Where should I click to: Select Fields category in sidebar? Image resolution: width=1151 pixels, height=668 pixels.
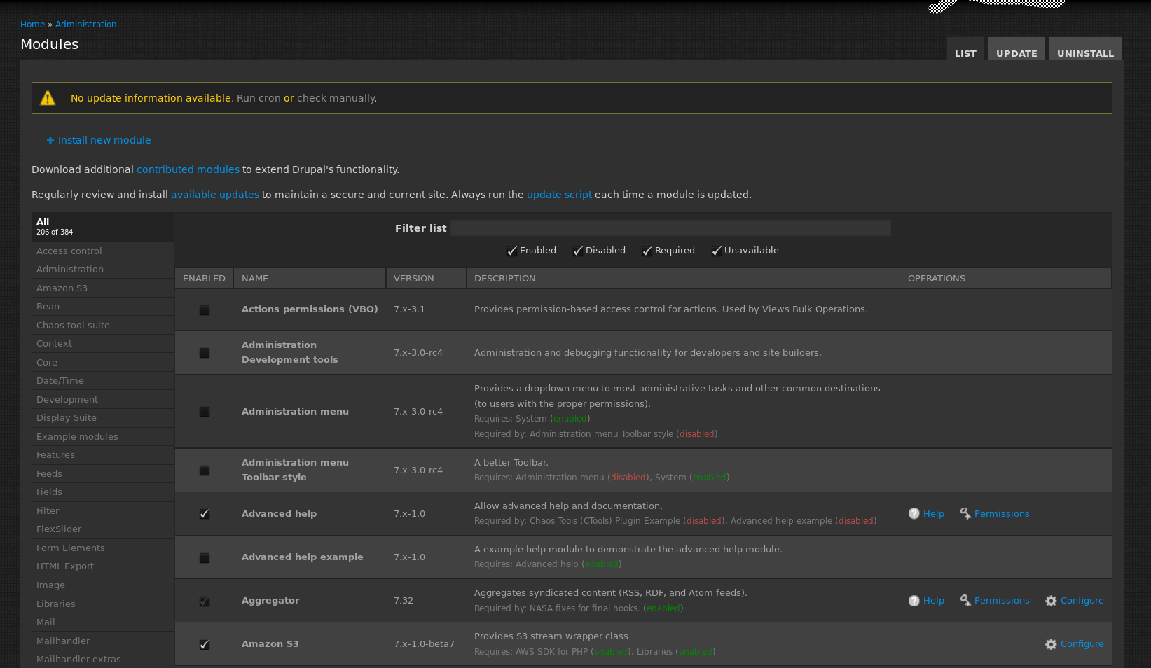pos(103,492)
